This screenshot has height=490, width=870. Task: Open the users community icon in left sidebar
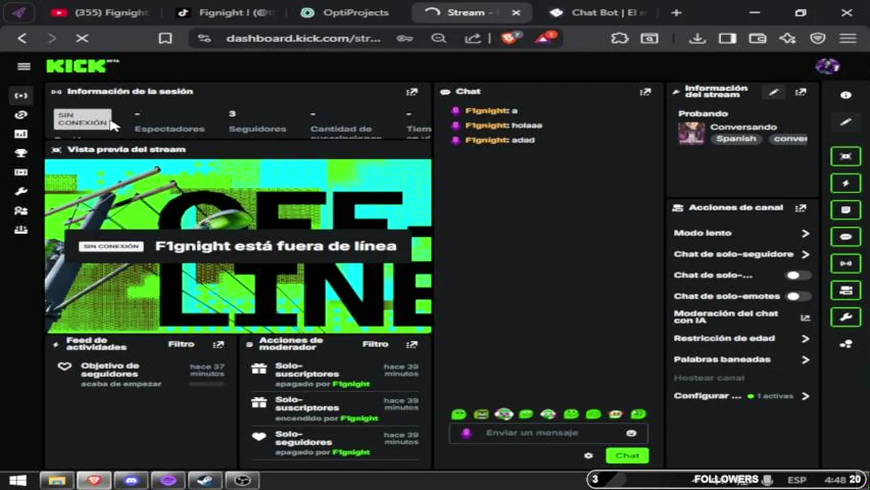coord(21,210)
